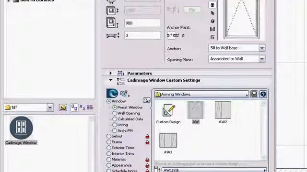Expand the Parameters panel
The image size is (307, 172).
click(x=111, y=73)
